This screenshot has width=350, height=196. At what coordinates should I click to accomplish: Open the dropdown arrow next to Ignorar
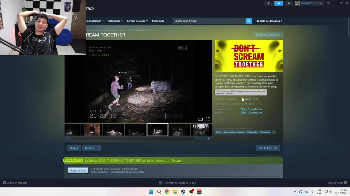click(x=99, y=148)
